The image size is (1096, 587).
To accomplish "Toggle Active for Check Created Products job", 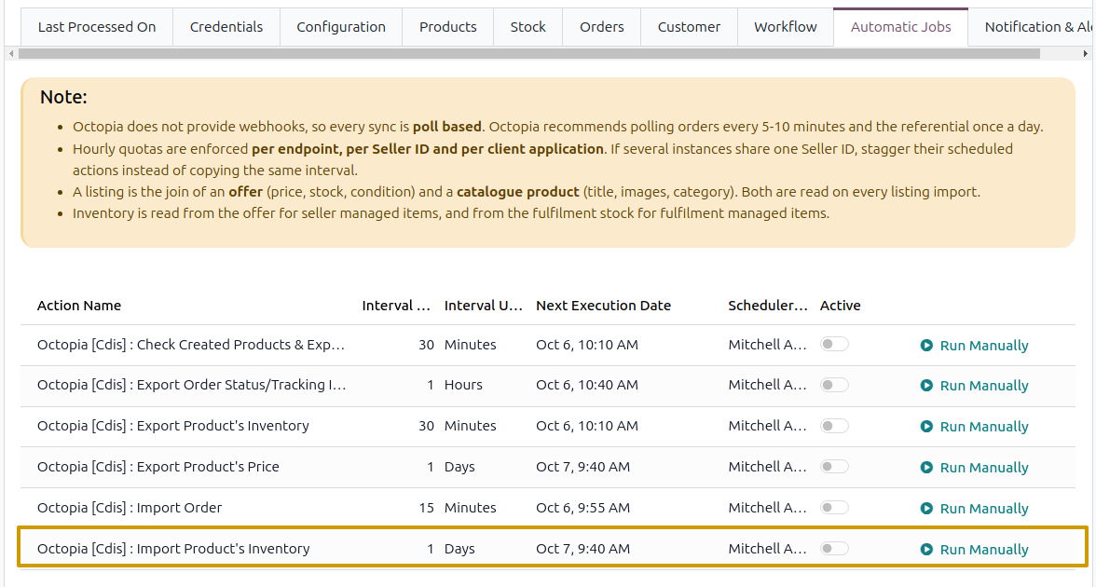I will coord(834,345).
